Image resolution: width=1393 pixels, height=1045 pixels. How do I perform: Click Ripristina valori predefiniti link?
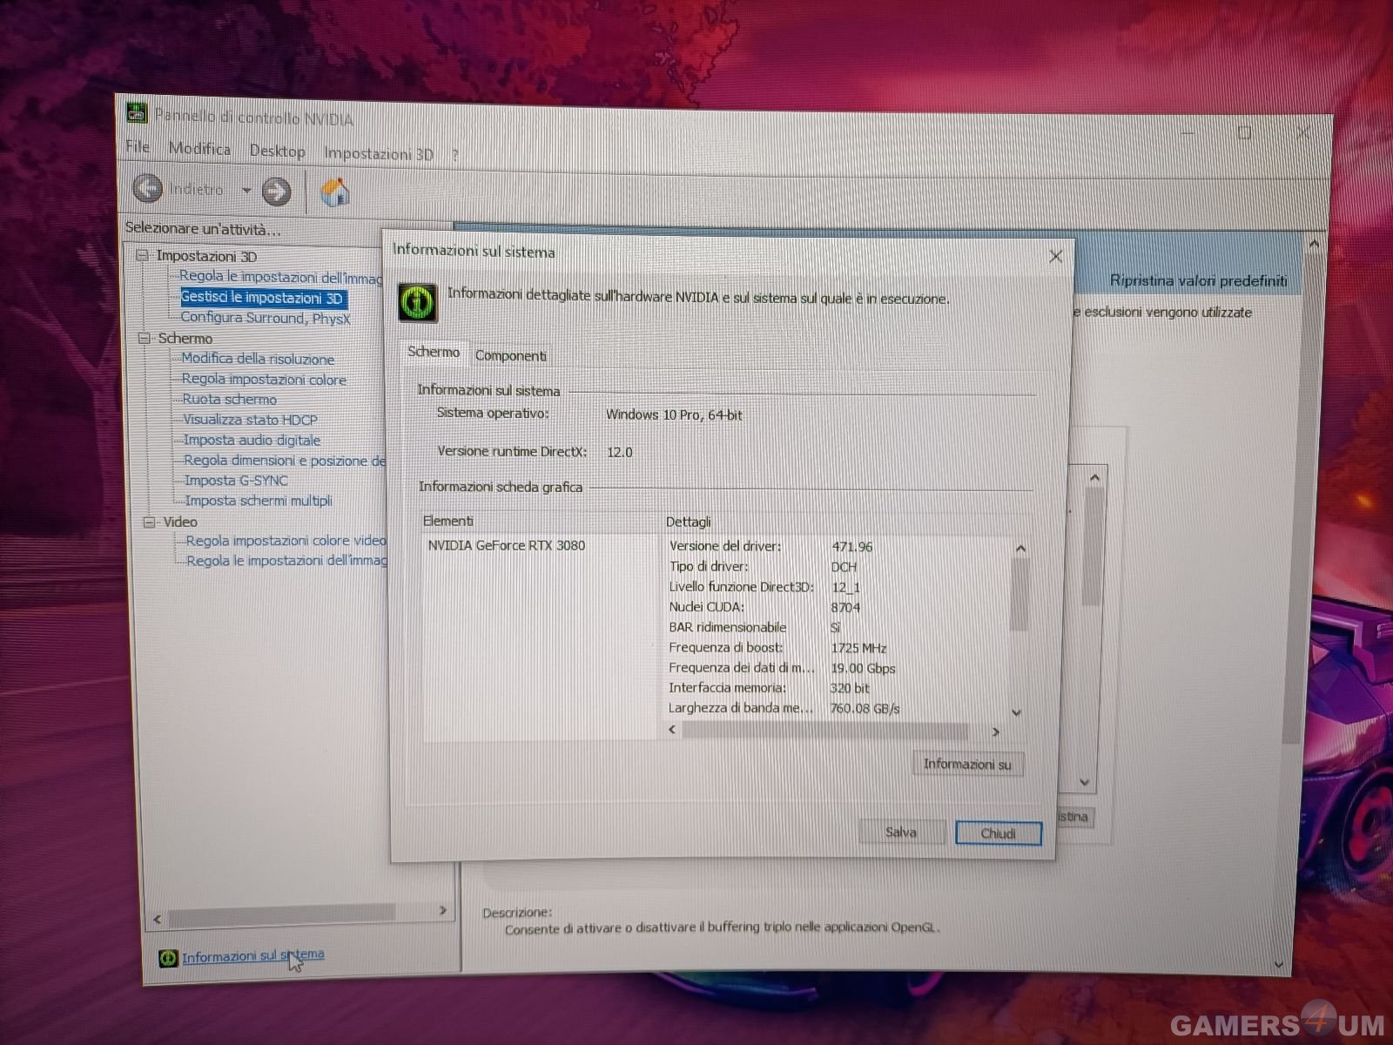point(1198,280)
